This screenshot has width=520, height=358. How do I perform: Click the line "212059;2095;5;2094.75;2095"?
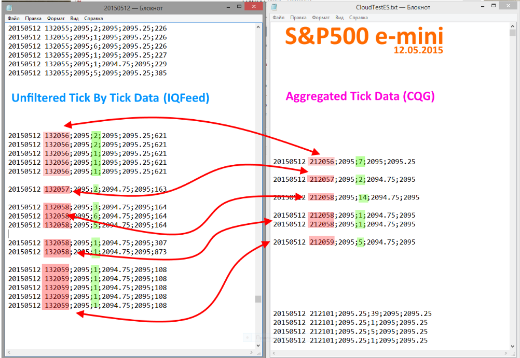coord(344,242)
